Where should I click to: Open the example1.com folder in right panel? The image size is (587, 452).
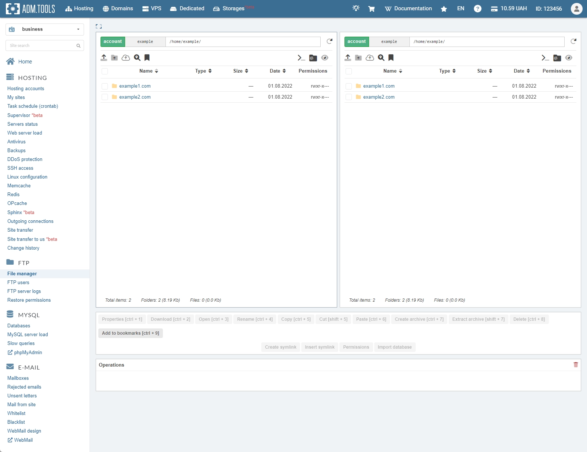379,86
